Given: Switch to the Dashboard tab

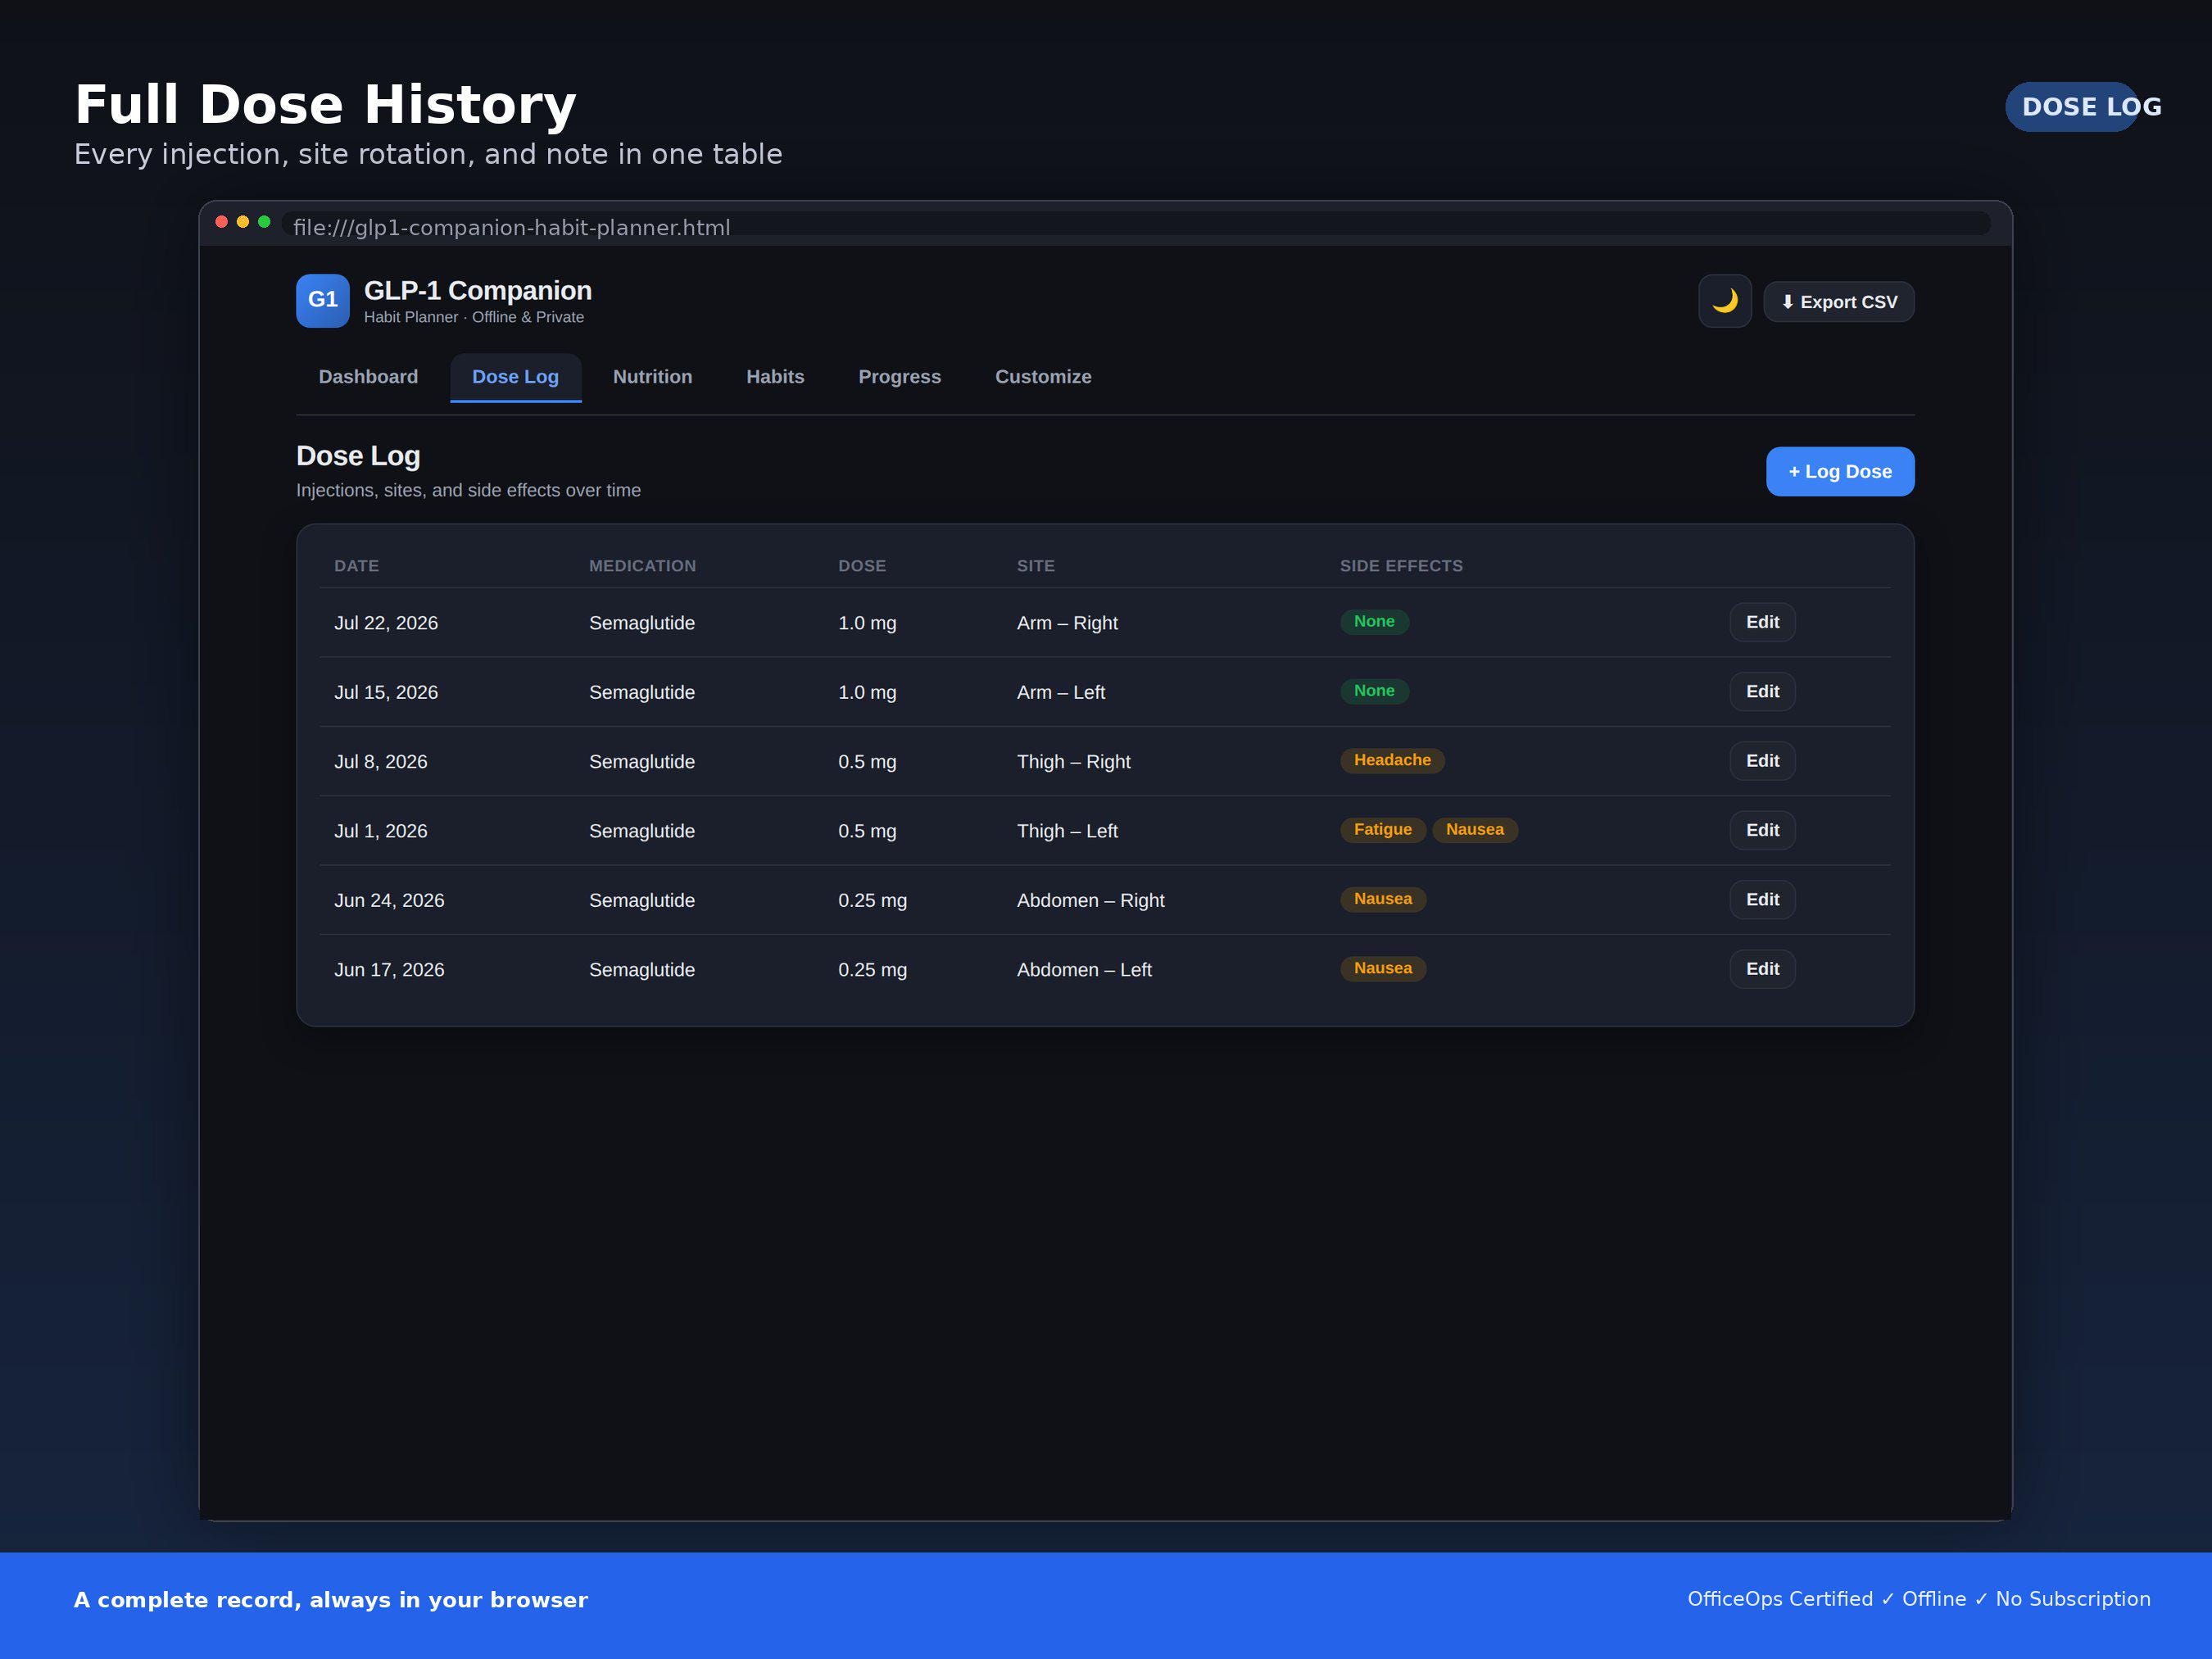Looking at the screenshot, I should click(368, 377).
